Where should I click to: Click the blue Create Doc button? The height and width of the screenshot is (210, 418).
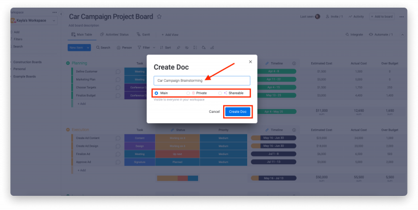[x=237, y=112]
